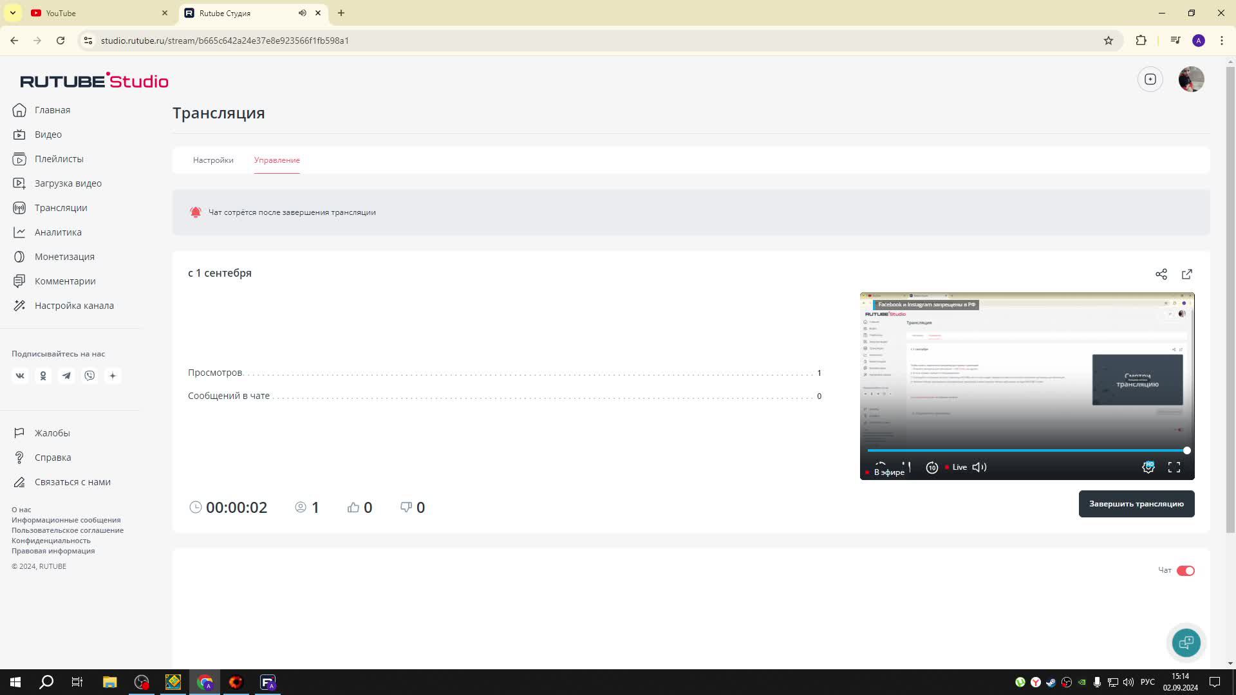
Task: Mute audio indicator on Rutube tab
Action: 302,13
